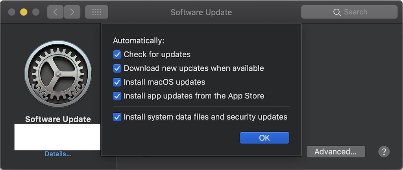The height and width of the screenshot is (170, 403).
Task: Click the gray close window dot
Action: tap(11, 12)
